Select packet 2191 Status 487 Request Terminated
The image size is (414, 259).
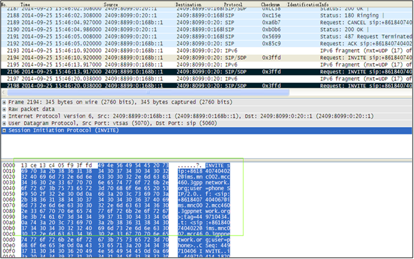tap(207, 37)
